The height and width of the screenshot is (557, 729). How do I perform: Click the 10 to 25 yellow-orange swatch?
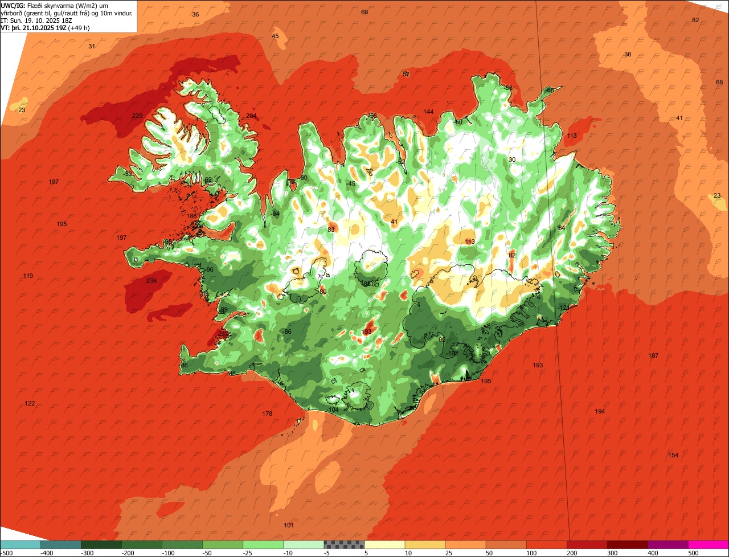(425, 544)
